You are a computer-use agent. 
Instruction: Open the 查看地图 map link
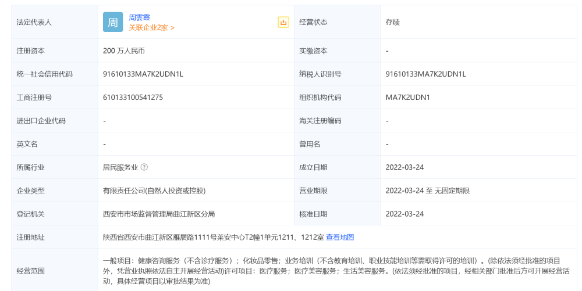tap(340, 237)
